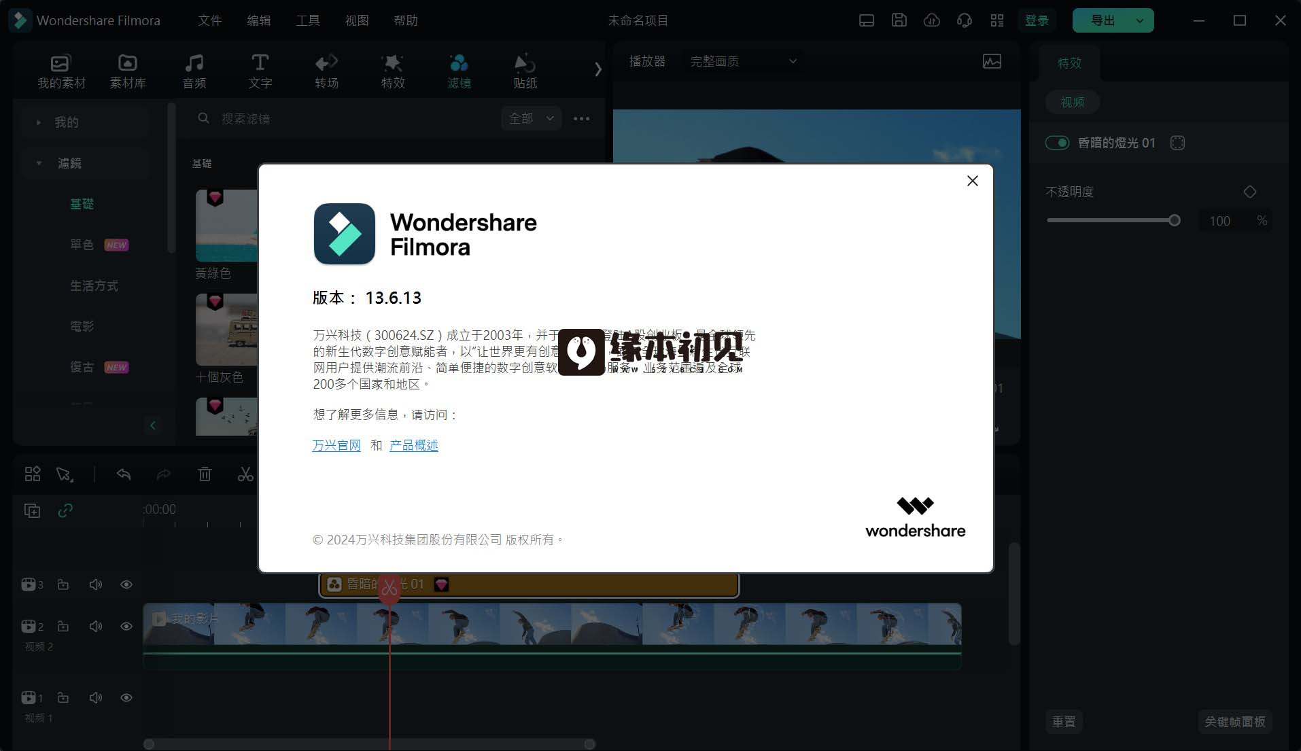Image resolution: width=1301 pixels, height=751 pixels.
Task: Mute video track 1 speaker icon
Action: (96, 697)
